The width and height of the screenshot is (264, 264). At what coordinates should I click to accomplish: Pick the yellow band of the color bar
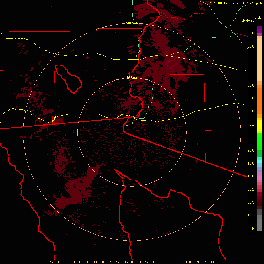click(259, 126)
